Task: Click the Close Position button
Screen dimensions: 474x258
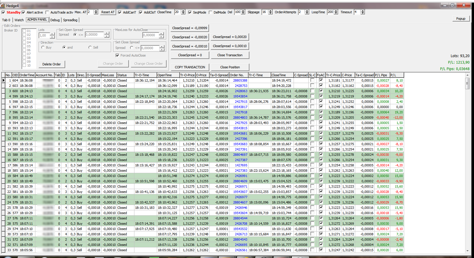Action: tap(230, 67)
